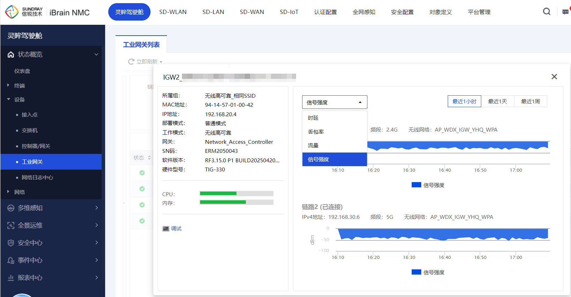Screen dimensions: 571x297
Task: Collapse the 设备 tree node
Action: point(8,99)
